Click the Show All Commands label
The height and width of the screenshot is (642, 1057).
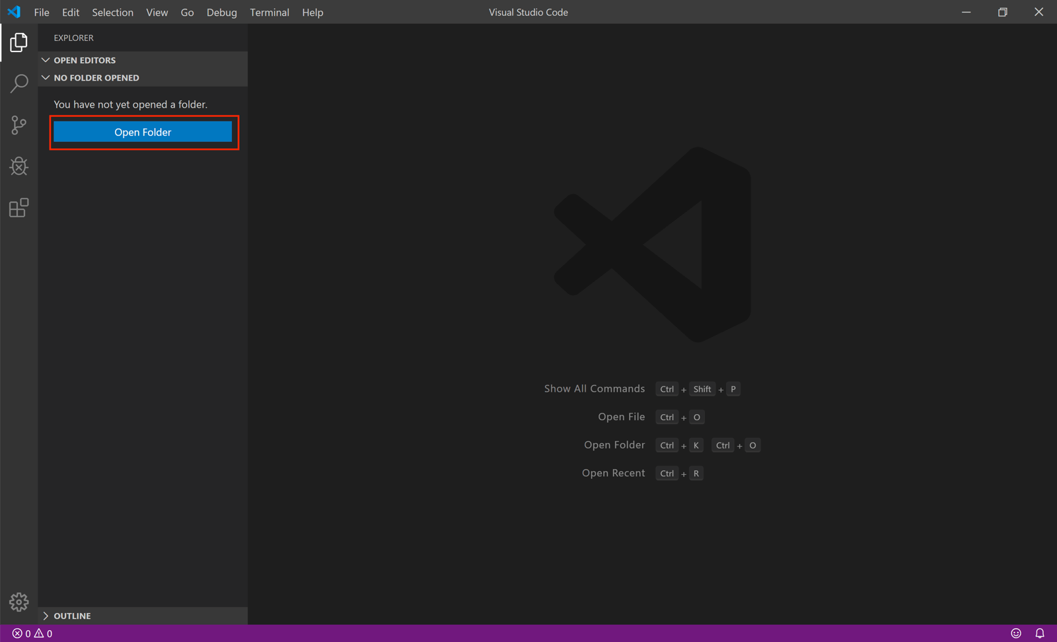click(x=595, y=389)
